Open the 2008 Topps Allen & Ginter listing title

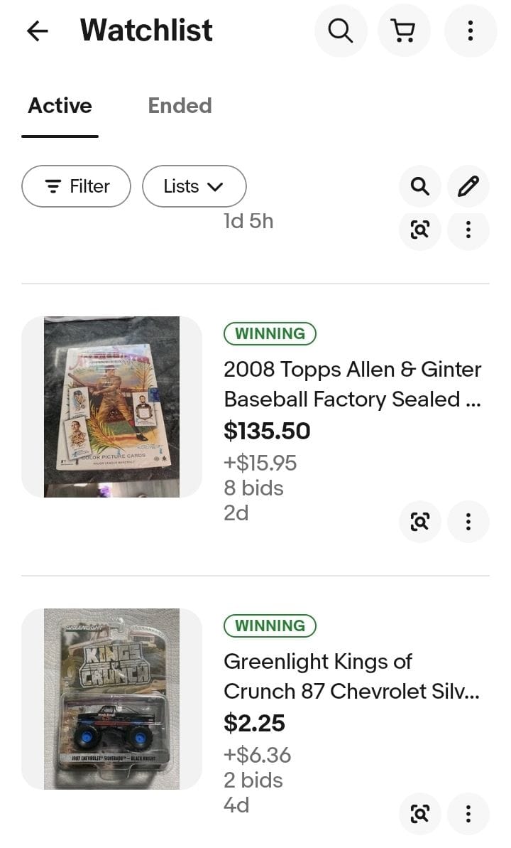coord(352,385)
